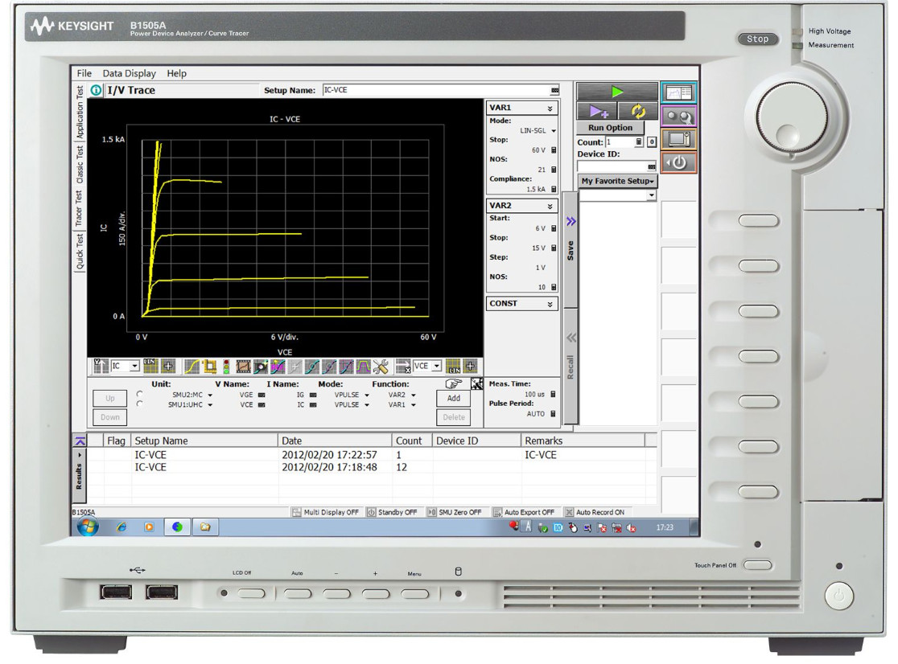Open the Data Display menu
The width and height of the screenshot is (898, 664).
pyautogui.click(x=129, y=73)
